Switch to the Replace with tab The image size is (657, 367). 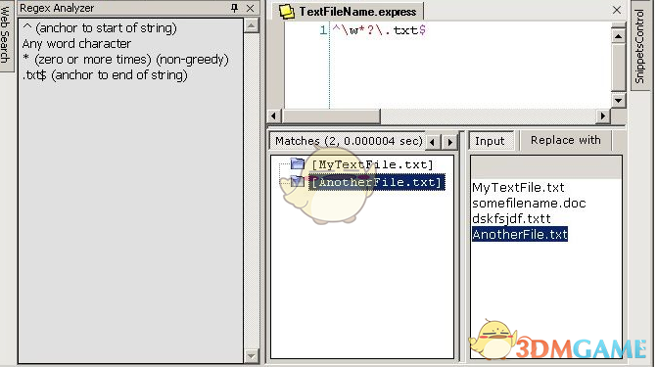pyautogui.click(x=566, y=140)
